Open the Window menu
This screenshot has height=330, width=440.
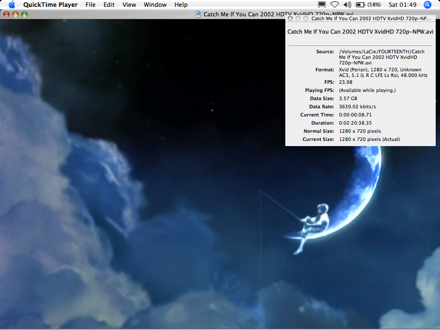coord(155,5)
